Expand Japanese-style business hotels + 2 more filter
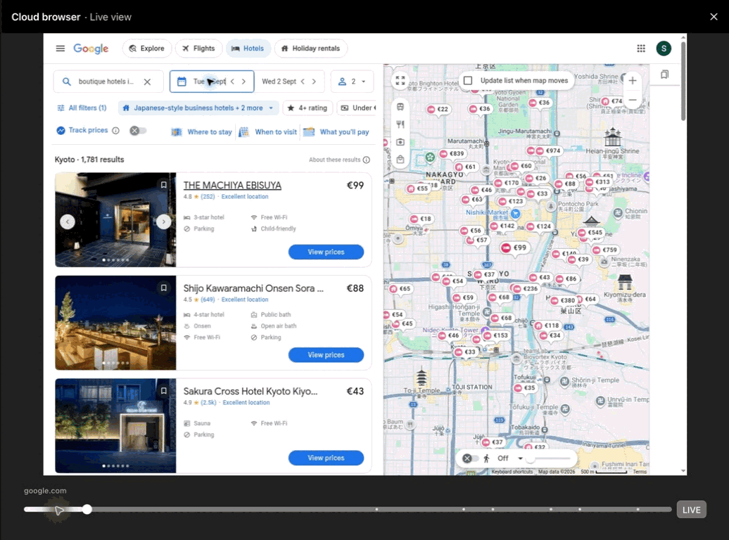Viewport: 729px width, 540px height. pos(198,108)
